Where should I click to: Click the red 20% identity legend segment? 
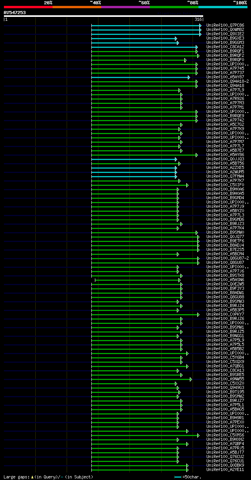click(x=28, y=7)
